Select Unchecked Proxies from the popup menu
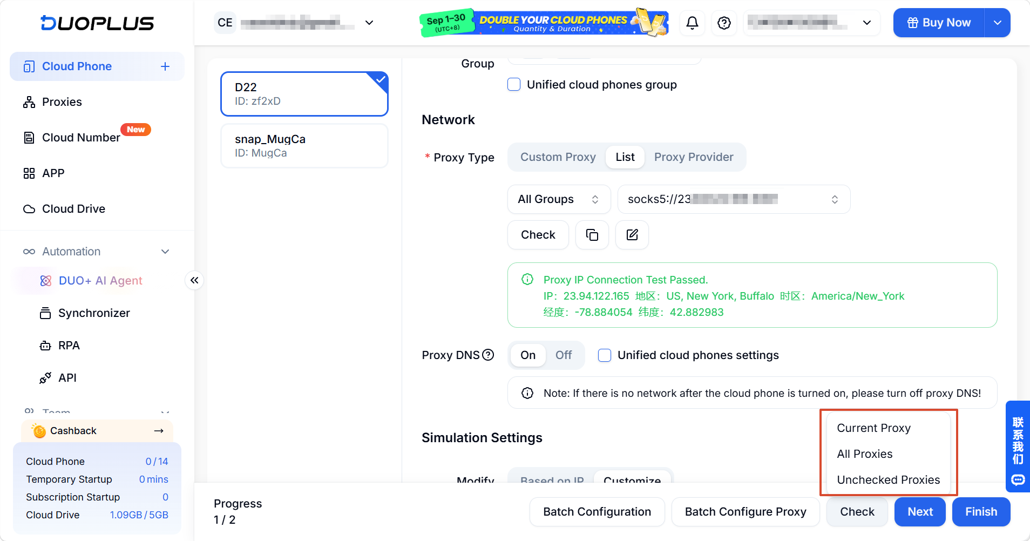Viewport: 1030px width, 541px height. point(889,480)
